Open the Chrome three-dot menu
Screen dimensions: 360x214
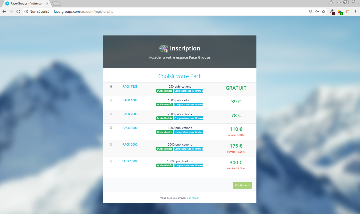[355, 11]
